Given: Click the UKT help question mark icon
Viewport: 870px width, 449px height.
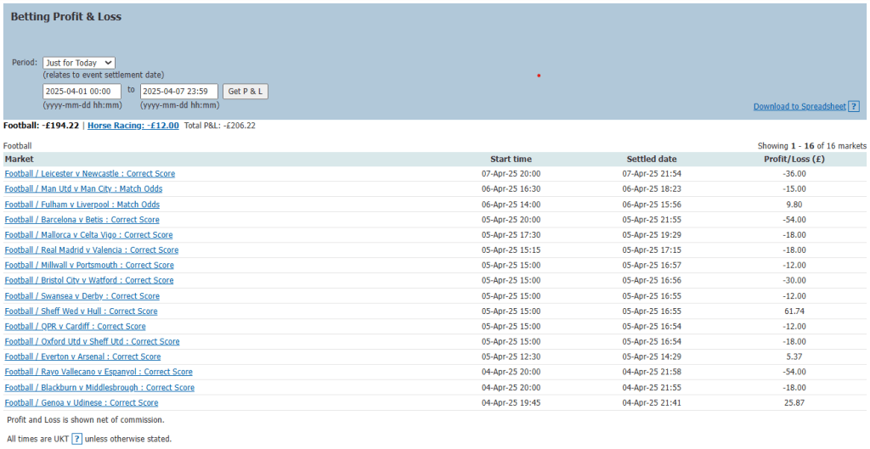Looking at the screenshot, I should (76, 439).
